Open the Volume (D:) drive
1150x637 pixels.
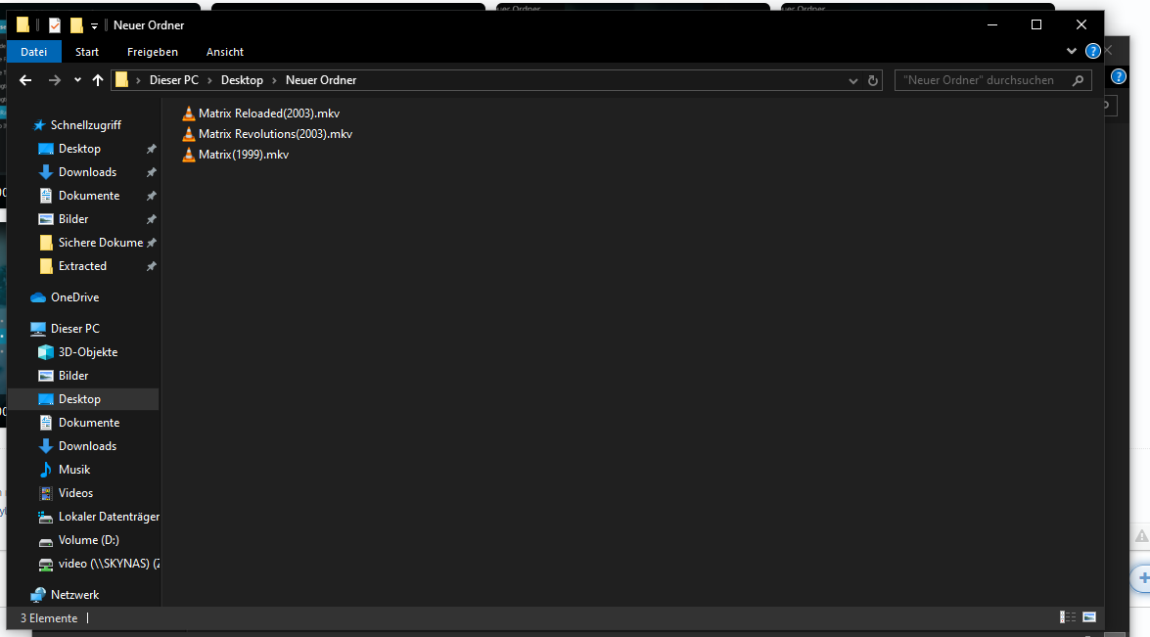(89, 540)
